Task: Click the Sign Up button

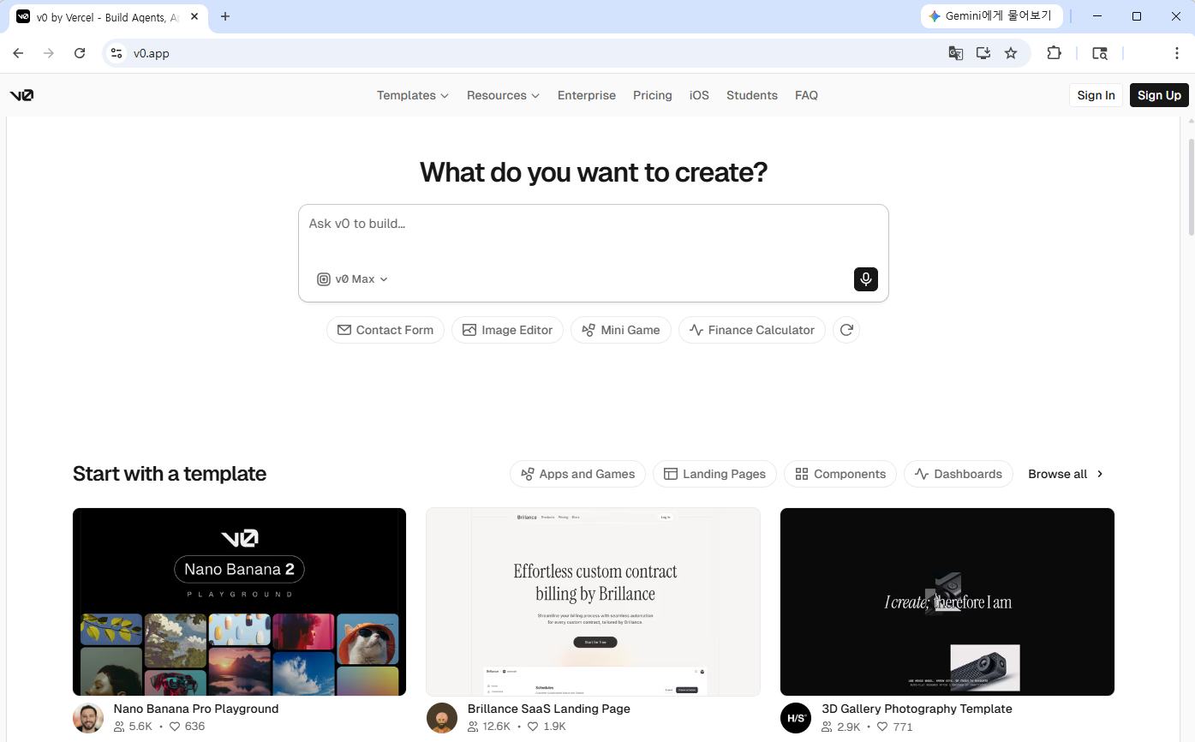Action: [x=1158, y=95]
